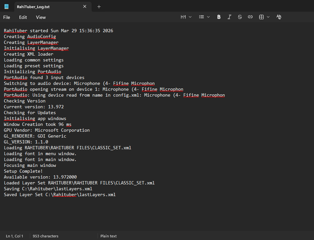Image resolution: width=314 pixels, height=240 pixels.
Task: Open the Edit menu
Action: pos(23,17)
